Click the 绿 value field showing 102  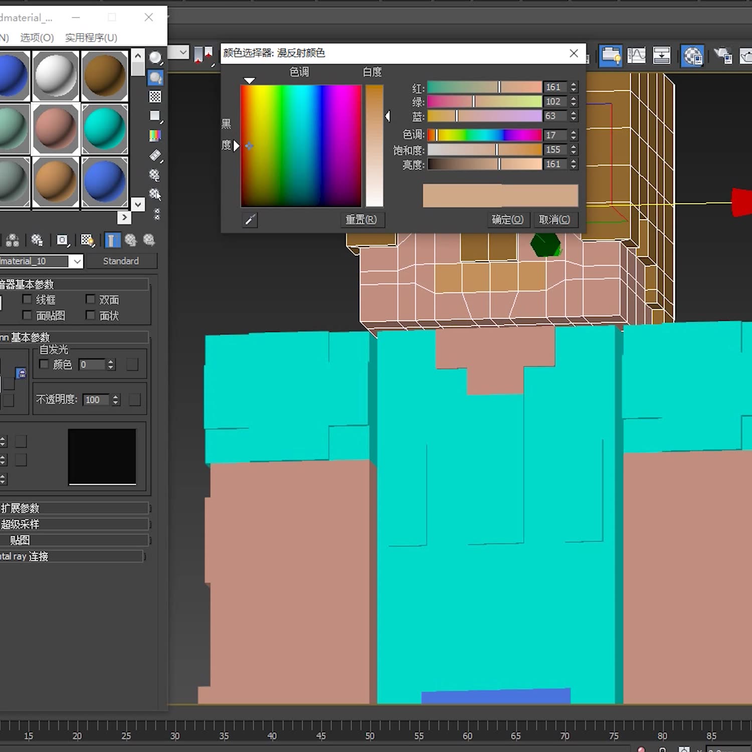tap(556, 102)
